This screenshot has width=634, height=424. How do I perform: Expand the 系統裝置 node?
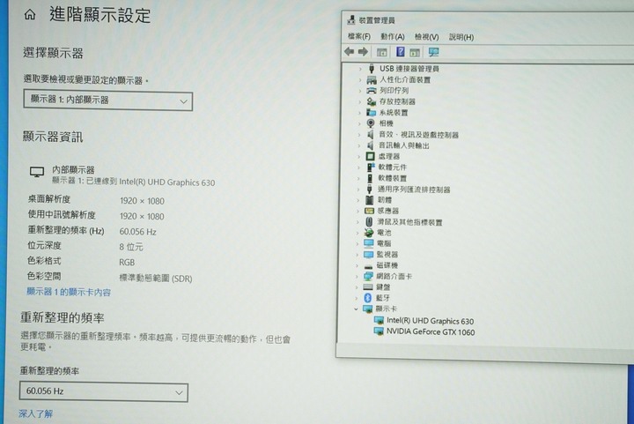tap(359, 113)
